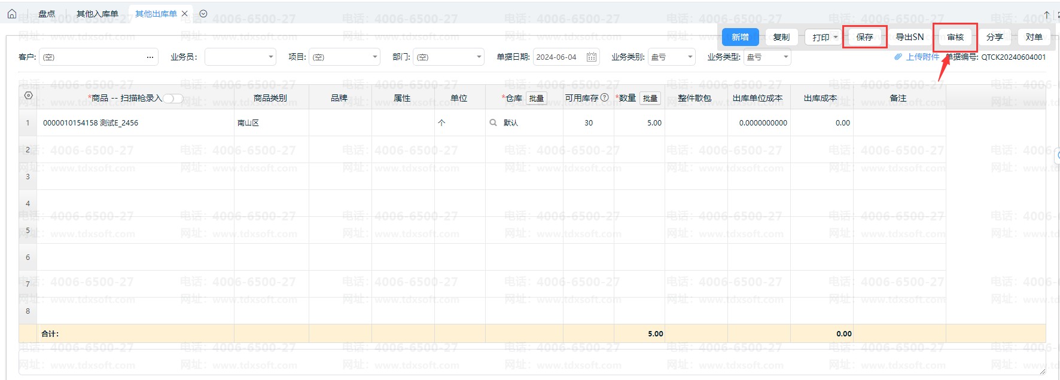
Task: Click the 审核 button
Action: (955, 37)
